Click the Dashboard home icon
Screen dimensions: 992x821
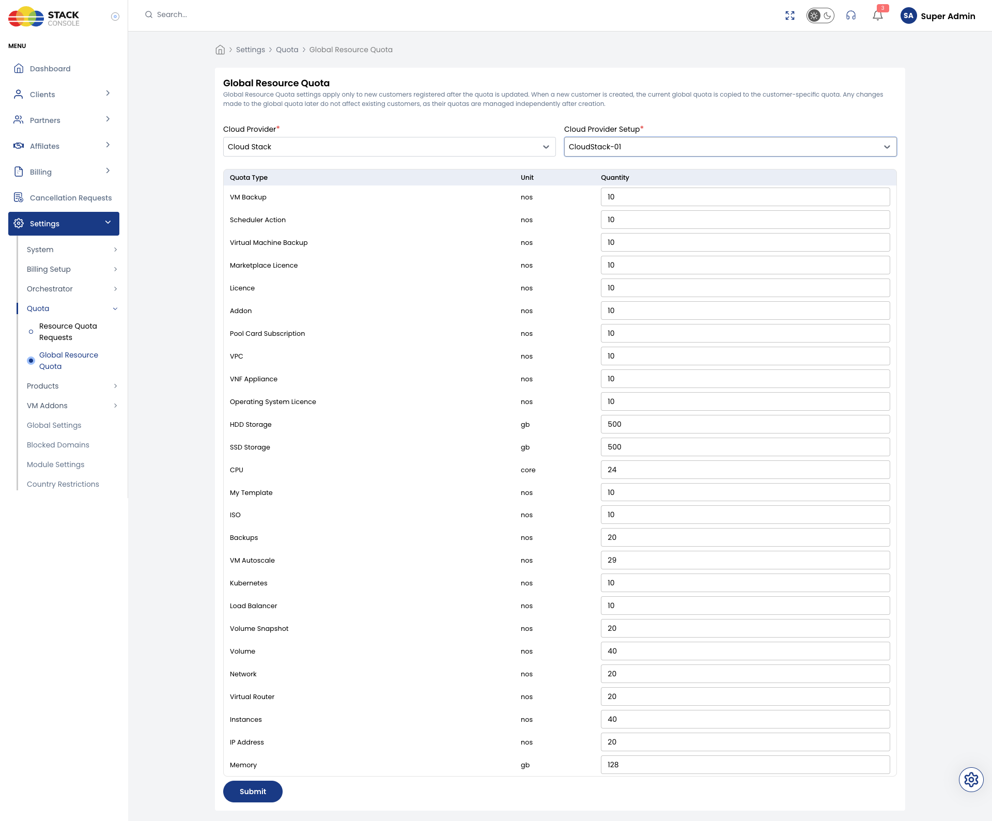coord(19,68)
